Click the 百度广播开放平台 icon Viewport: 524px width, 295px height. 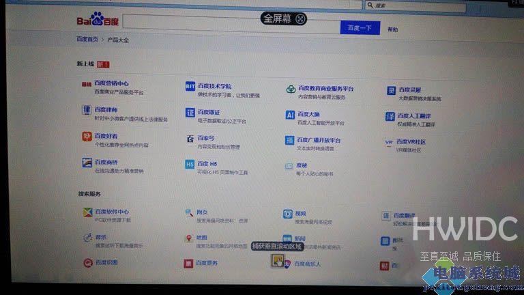[x=289, y=140]
